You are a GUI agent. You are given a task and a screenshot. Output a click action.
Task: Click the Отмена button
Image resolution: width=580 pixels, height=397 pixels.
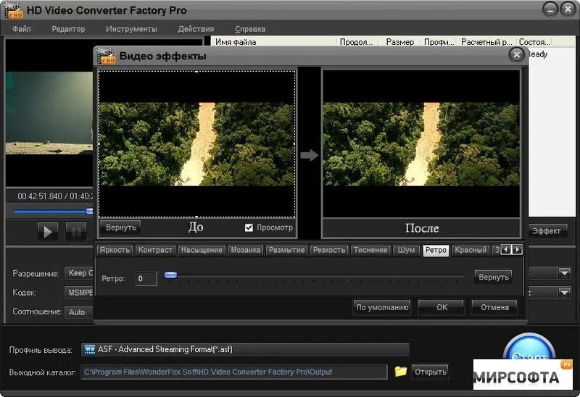click(x=494, y=307)
